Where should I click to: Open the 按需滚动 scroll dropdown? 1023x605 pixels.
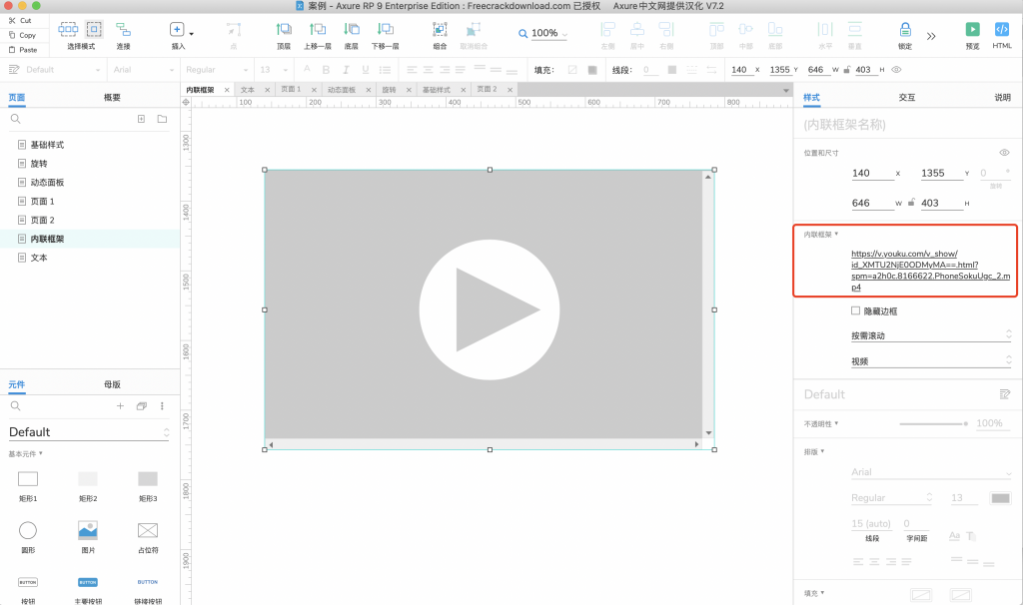(x=931, y=335)
